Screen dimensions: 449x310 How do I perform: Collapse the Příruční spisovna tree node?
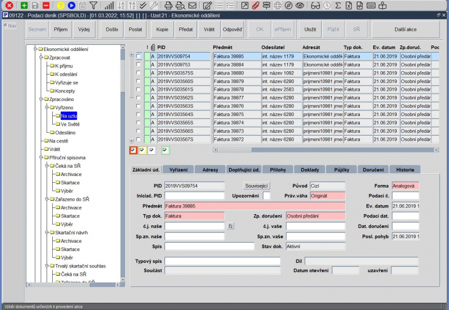40,158
